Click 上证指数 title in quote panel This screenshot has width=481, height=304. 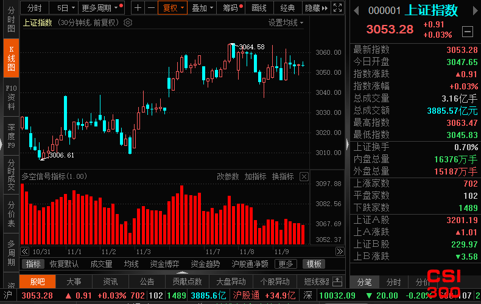tap(431, 11)
